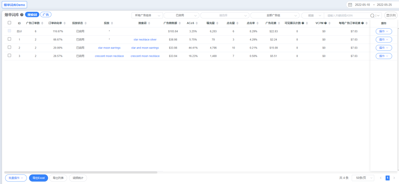The height and width of the screenshot is (184, 399).
Task: Select the checkbox for row ID 3
Action: (9, 56)
